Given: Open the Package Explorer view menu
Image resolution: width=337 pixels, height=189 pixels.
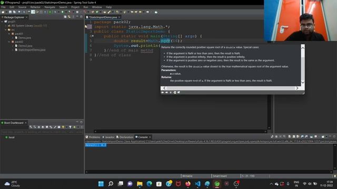Looking at the screenshot, I should coord(73,17).
